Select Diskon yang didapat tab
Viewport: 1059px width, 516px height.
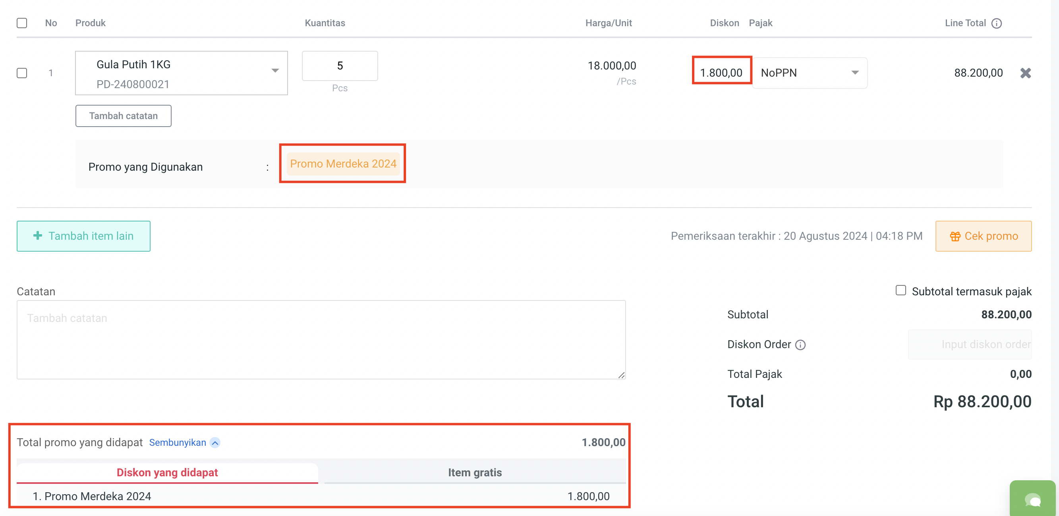pyautogui.click(x=167, y=472)
